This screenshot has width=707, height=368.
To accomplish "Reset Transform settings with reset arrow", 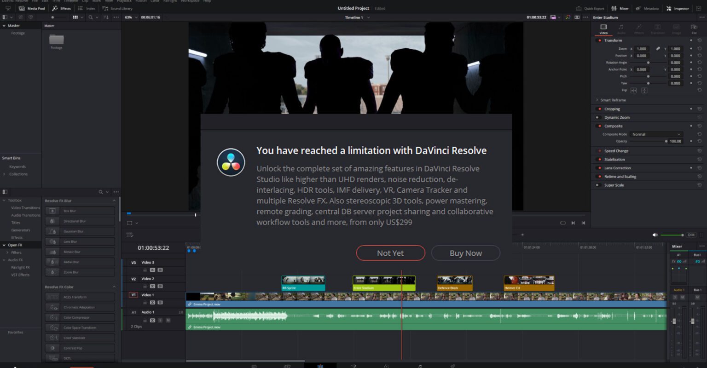I will 699,40.
